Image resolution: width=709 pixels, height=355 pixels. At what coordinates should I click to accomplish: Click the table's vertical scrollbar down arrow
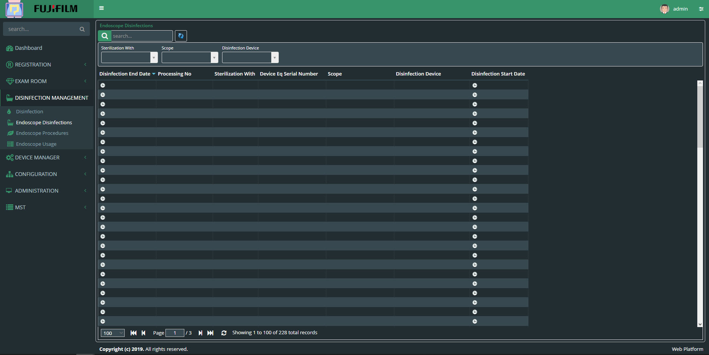coord(700,324)
